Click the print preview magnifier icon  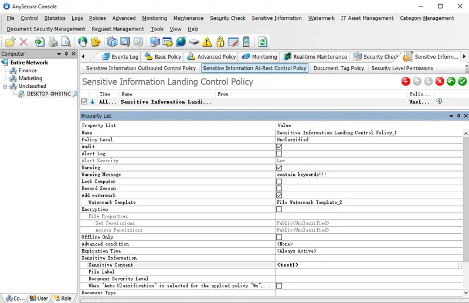tap(66, 42)
